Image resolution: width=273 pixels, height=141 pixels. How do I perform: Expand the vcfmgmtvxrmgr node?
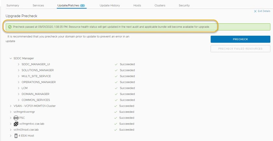coord(11,112)
